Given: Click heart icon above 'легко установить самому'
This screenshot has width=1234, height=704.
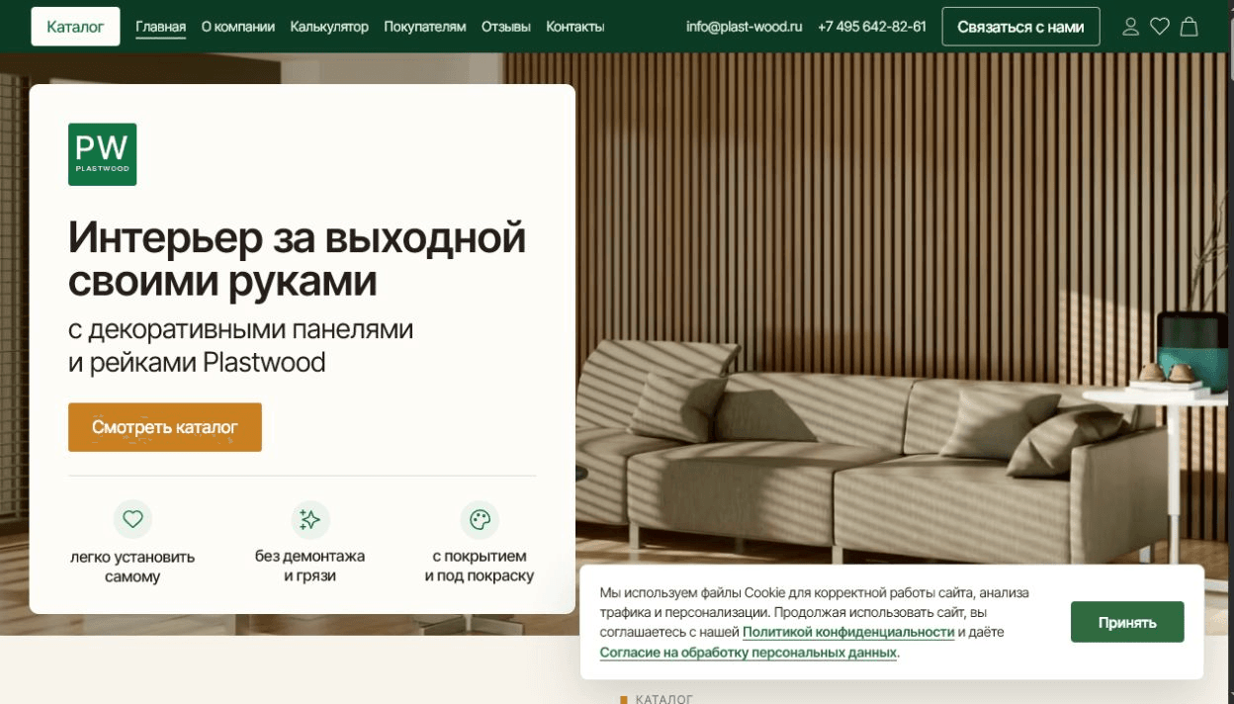Looking at the screenshot, I should [132, 519].
